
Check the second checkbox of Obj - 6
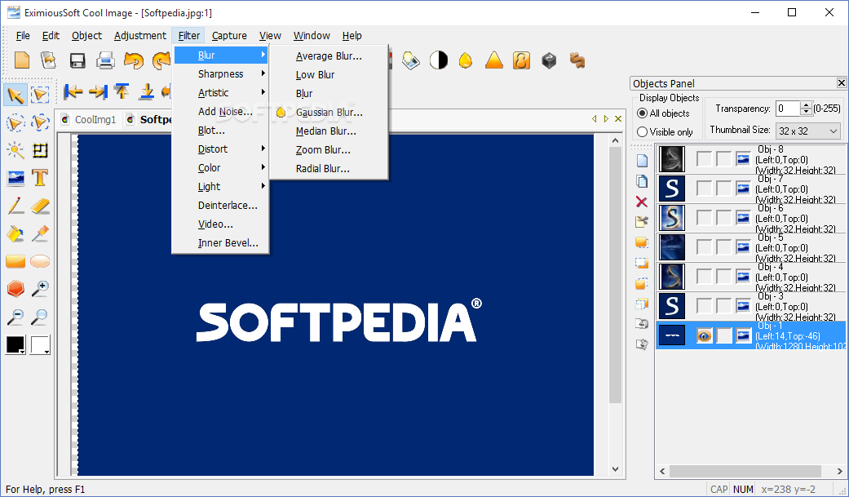tap(723, 217)
